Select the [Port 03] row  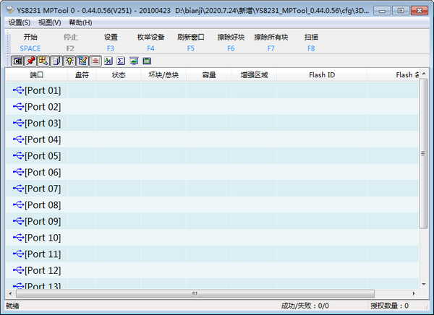click(212, 123)
